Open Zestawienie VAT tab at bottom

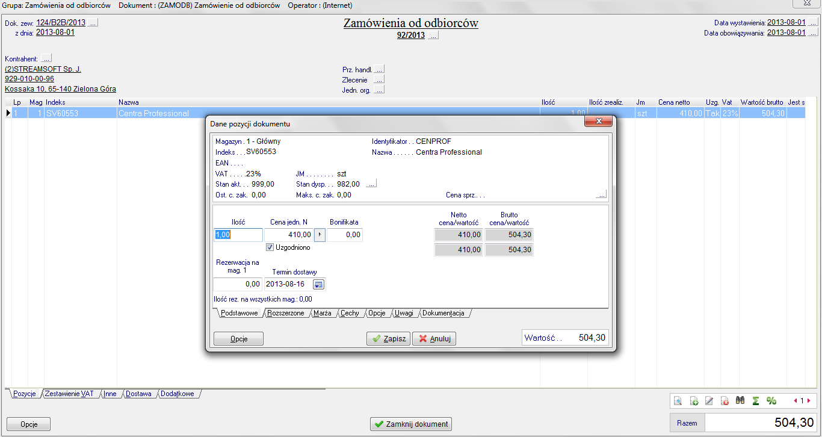click(x=69, y=394)
